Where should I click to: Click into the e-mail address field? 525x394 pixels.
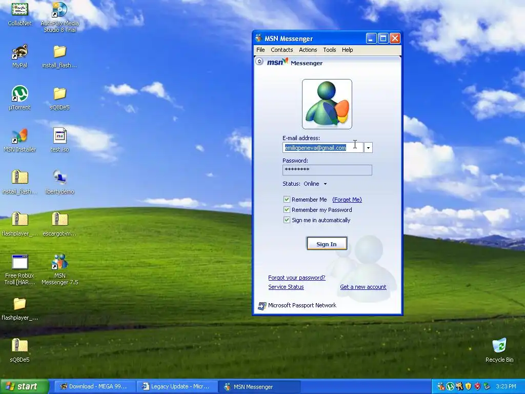point(323,148)
